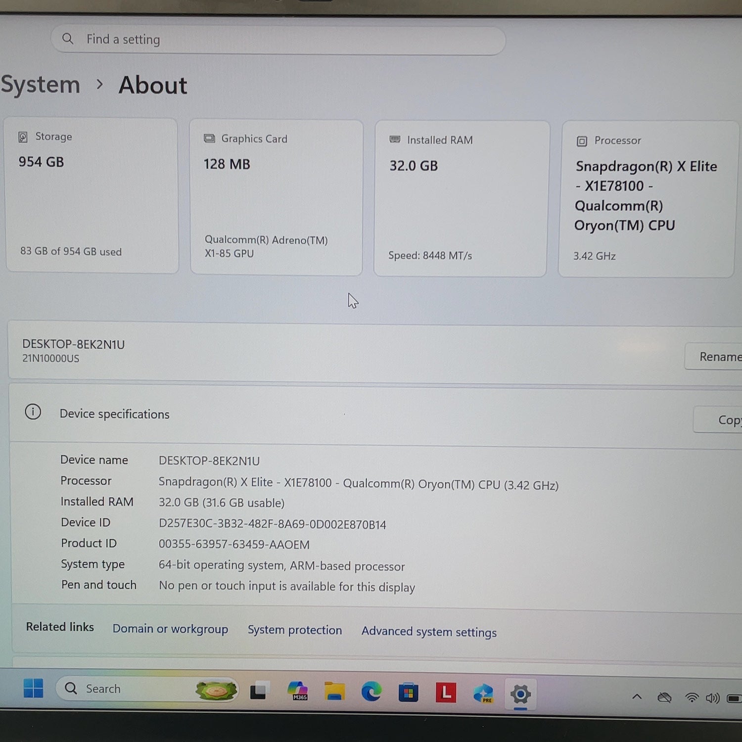Image resolution: width=742 pixels, height=742 pixels.
Task: Click the Installed RAM card icon
Action: coord(395,139)
